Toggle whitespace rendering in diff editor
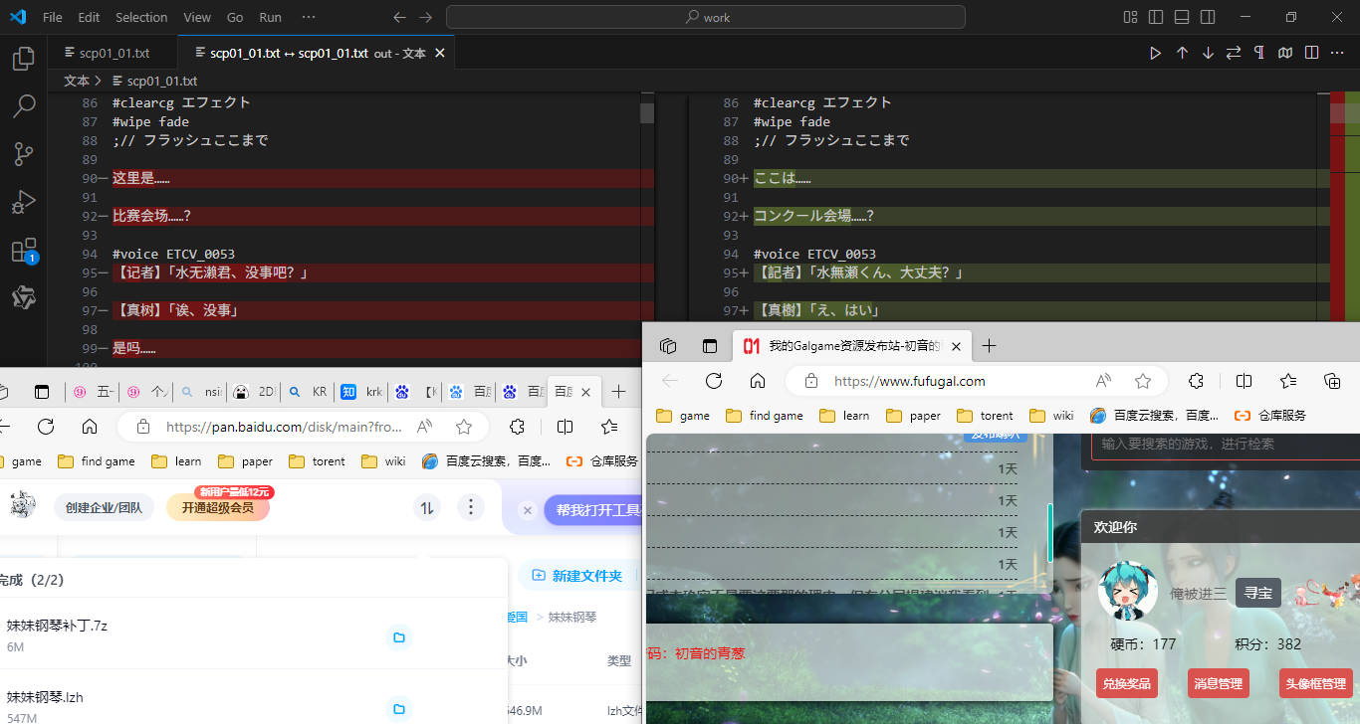 (x=1259, y=53)
